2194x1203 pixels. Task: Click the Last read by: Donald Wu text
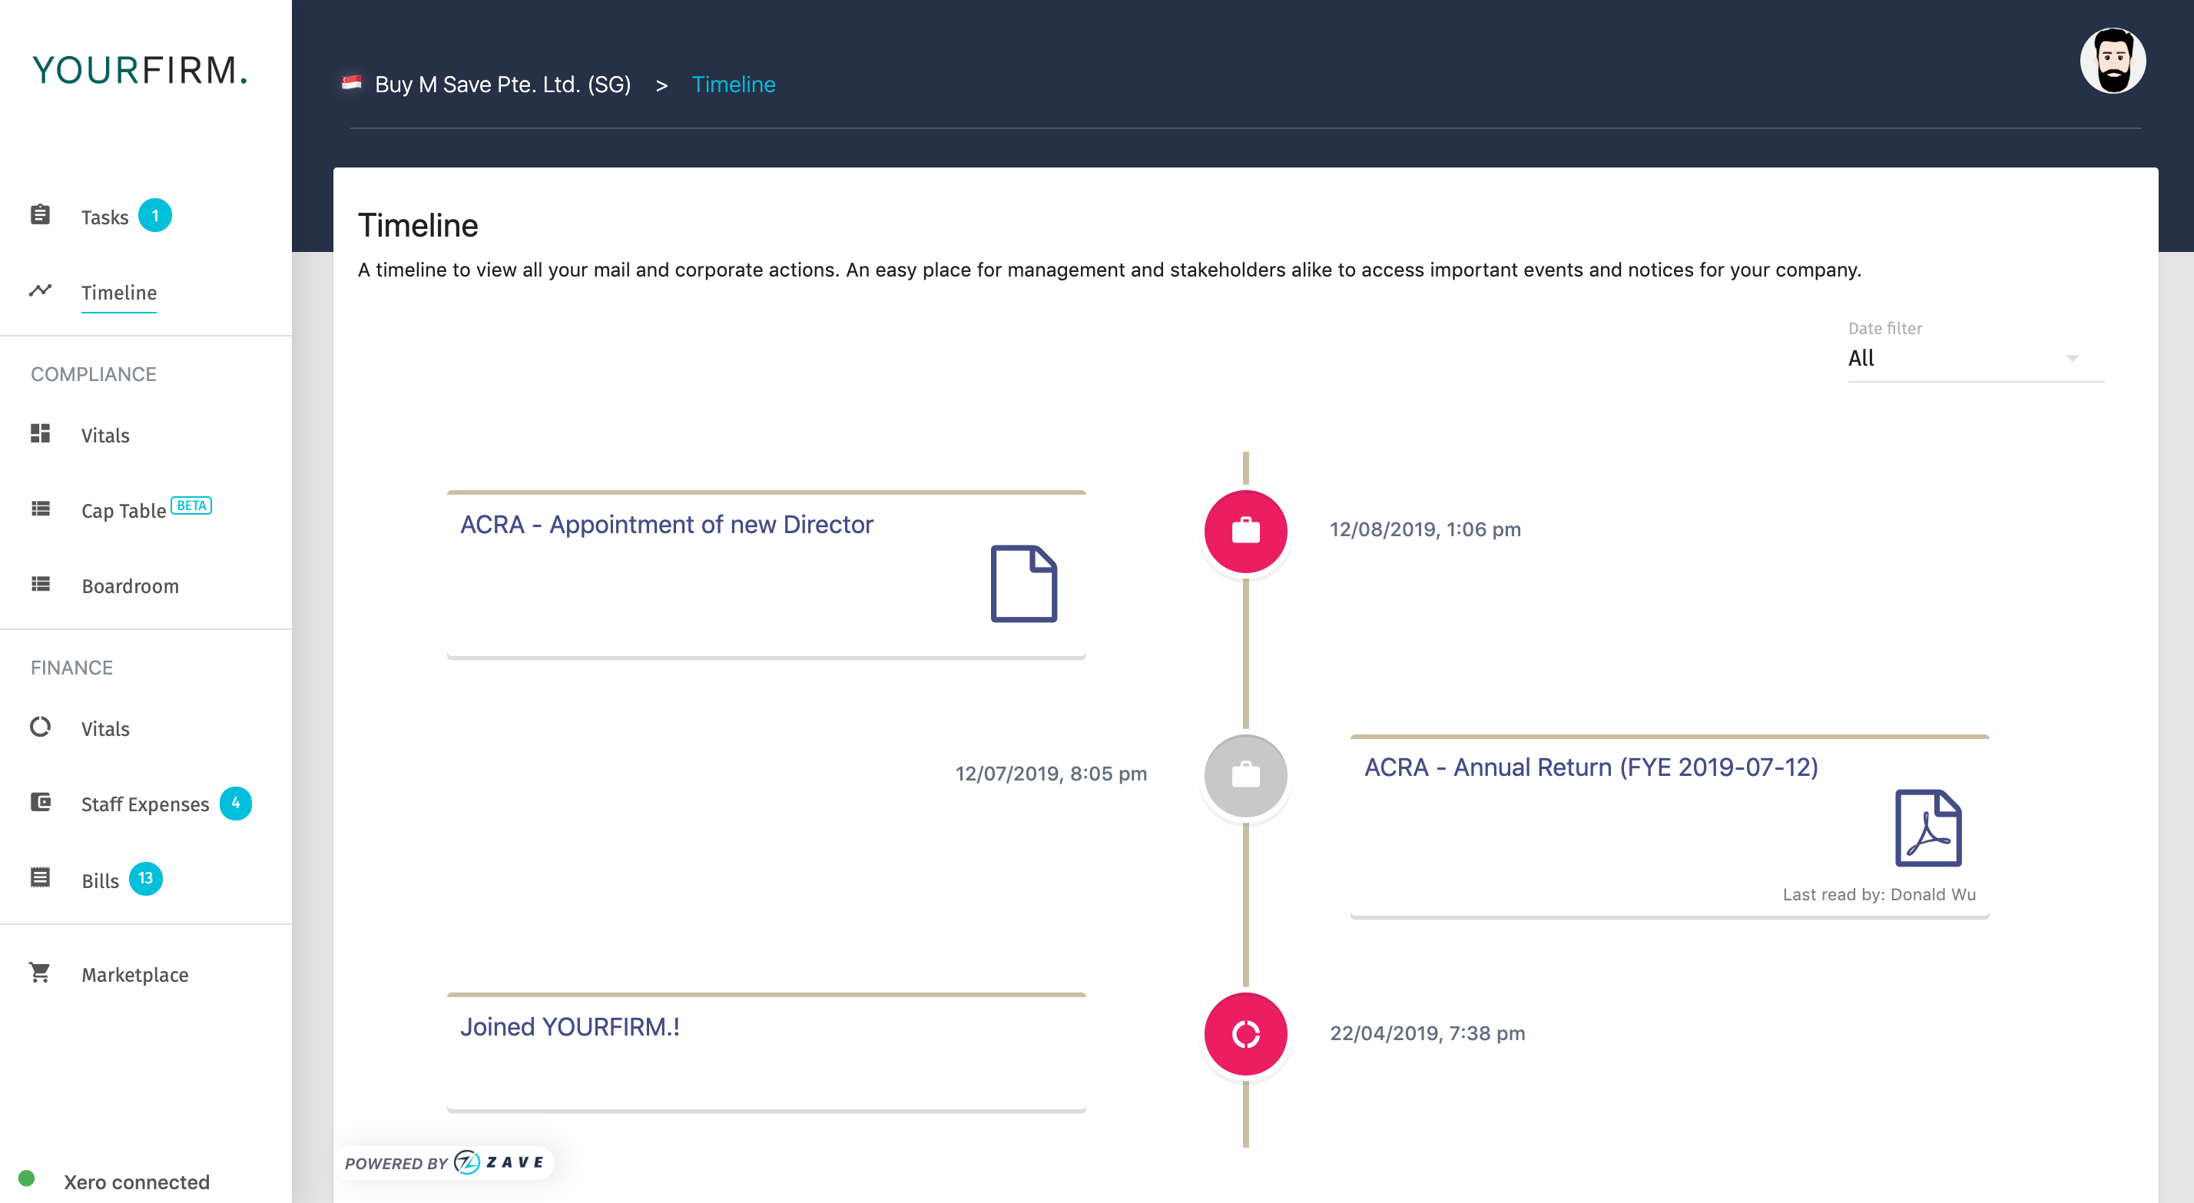[x=1879, y=893]
